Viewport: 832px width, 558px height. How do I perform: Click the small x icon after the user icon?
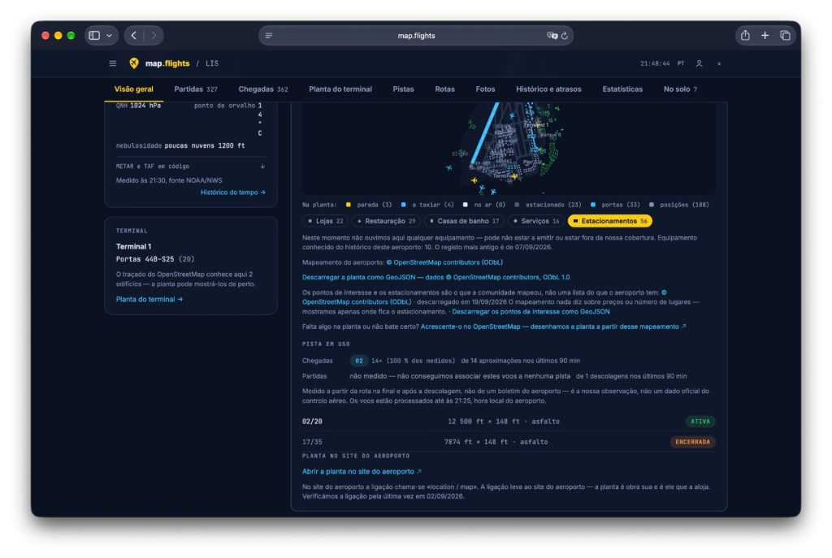point(719,63)
